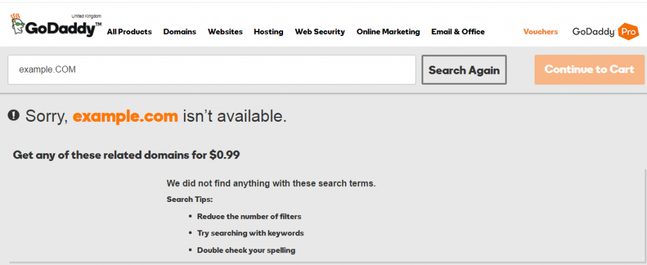Open the Domains menu
This screenshot has height=265, width=647.
coord(179,32)
